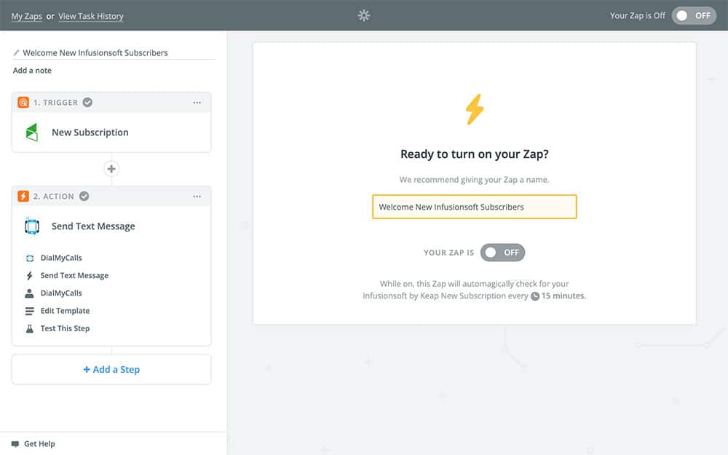728x455 pixels.
Task: Turn on the 'Your Zap is' switch
Action: coord(502,253)
